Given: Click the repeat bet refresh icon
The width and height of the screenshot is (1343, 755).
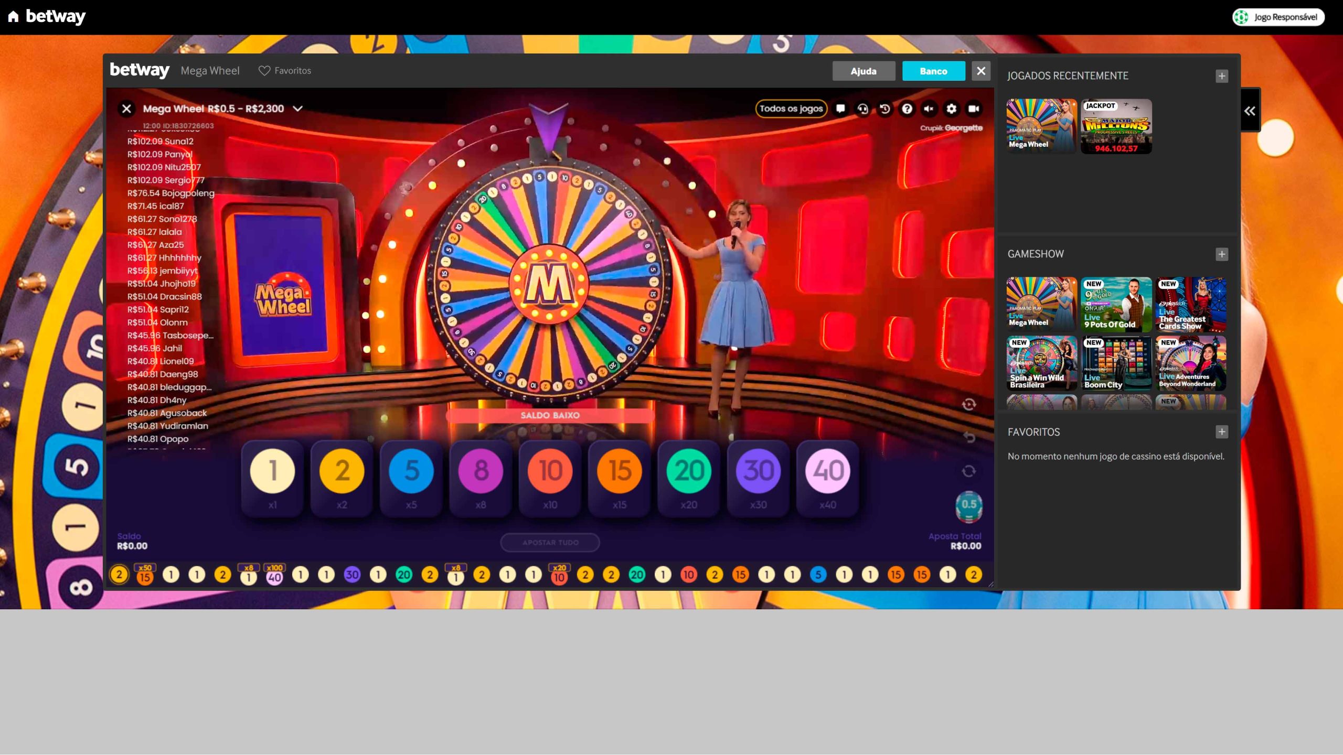Looking at the screenshot, I should pyautogui.click(x=969, y=471).
